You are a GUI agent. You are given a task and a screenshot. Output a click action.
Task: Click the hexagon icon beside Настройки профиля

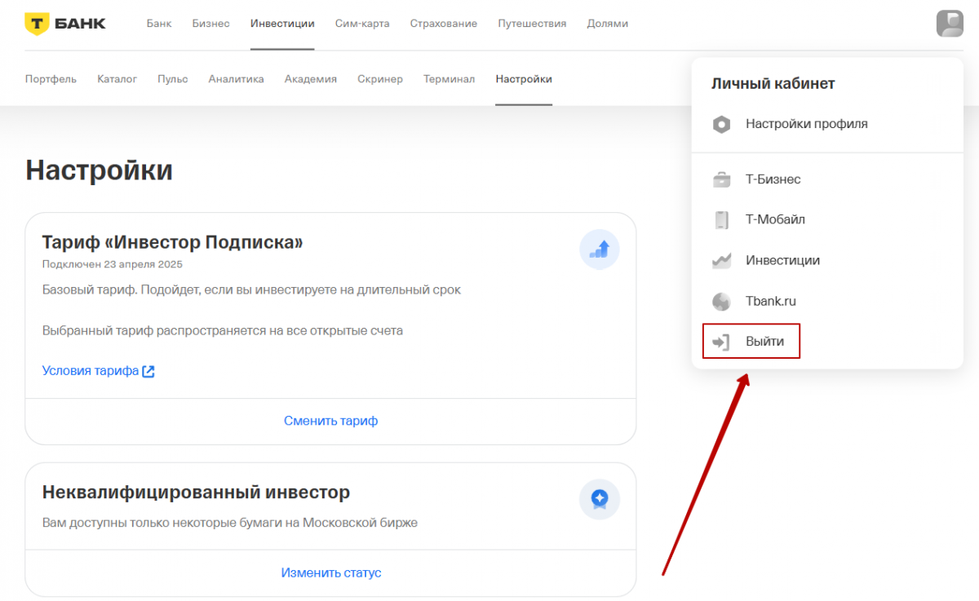[x=721, y=125]
